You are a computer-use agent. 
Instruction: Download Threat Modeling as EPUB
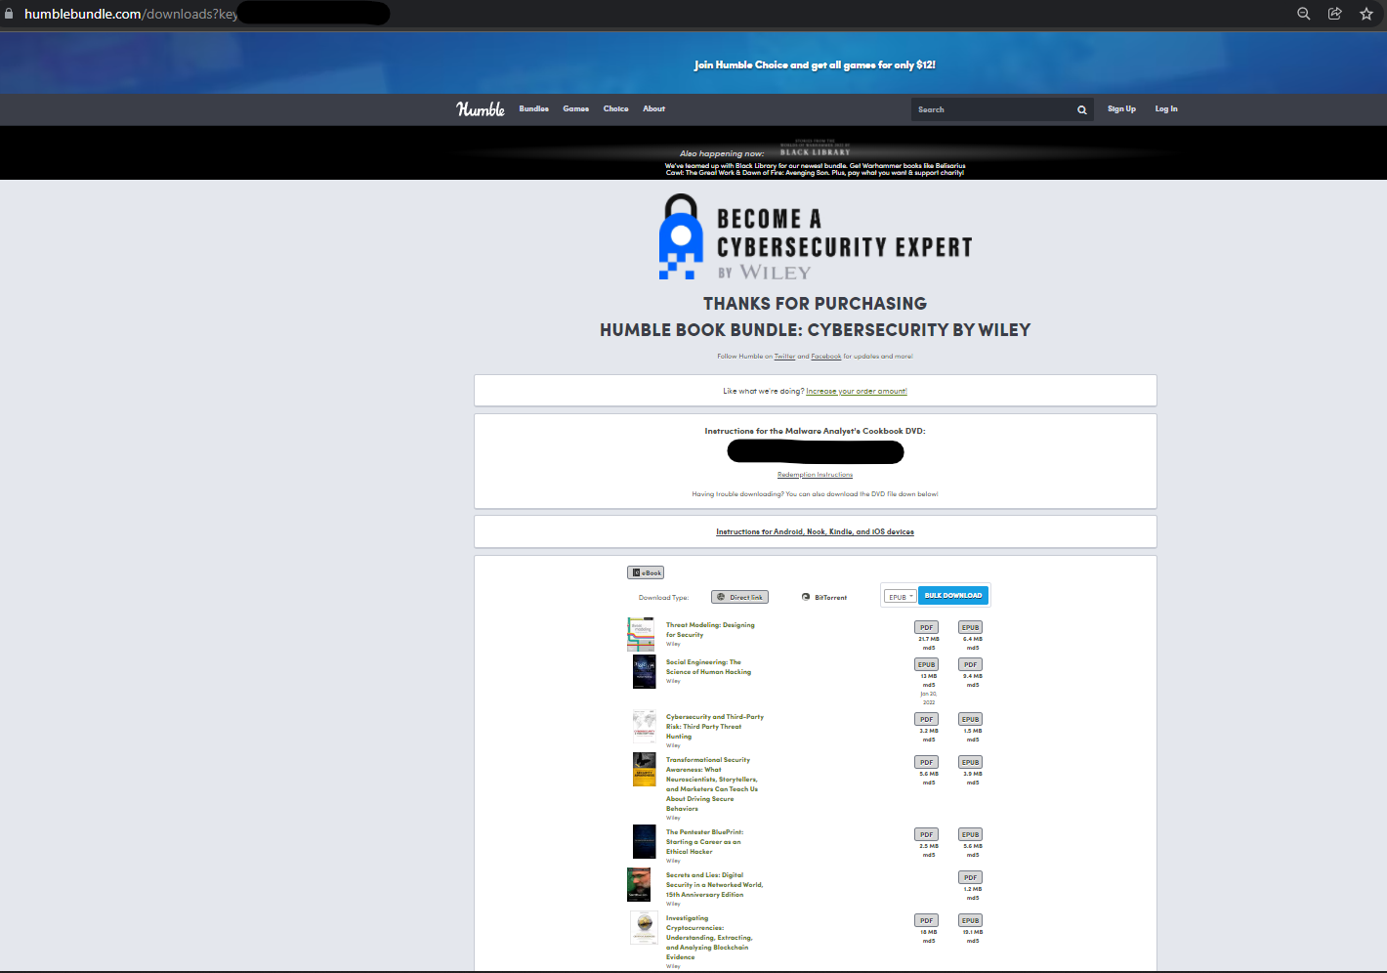click(x=970, y=628)
